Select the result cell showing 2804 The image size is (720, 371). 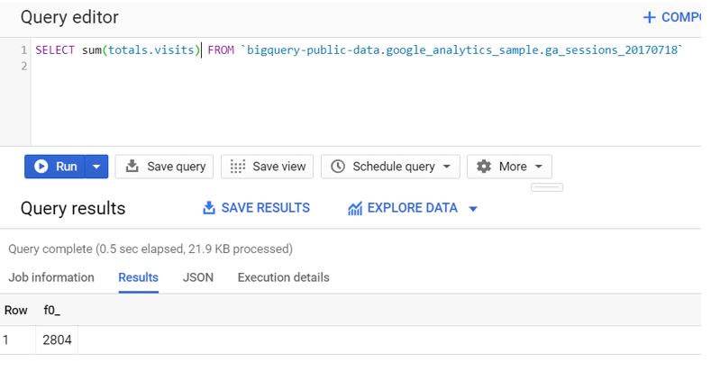click(57, 339)
